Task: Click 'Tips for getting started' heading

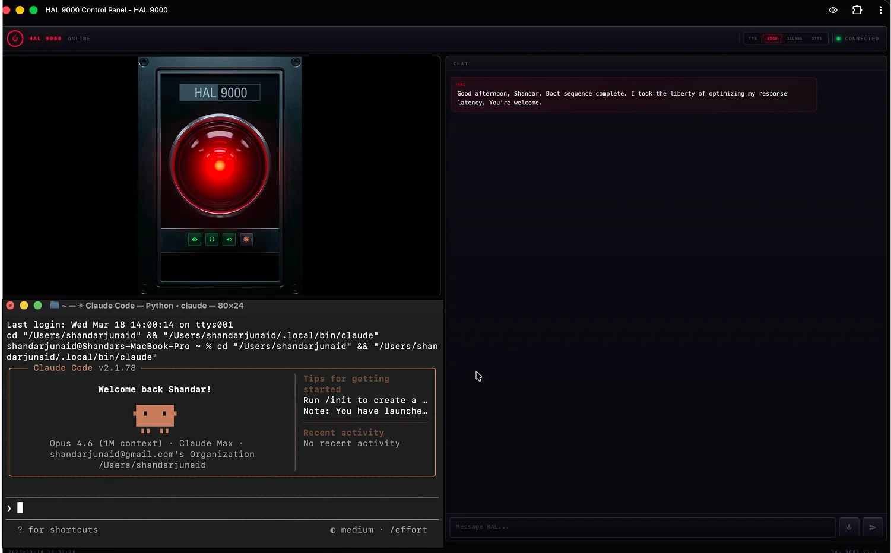Action: point(346,384)
